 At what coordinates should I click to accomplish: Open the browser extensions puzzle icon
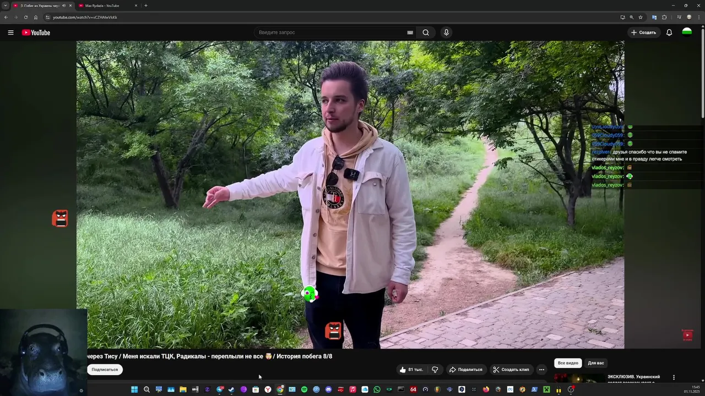pyautogui.click(x=664, y=17)
